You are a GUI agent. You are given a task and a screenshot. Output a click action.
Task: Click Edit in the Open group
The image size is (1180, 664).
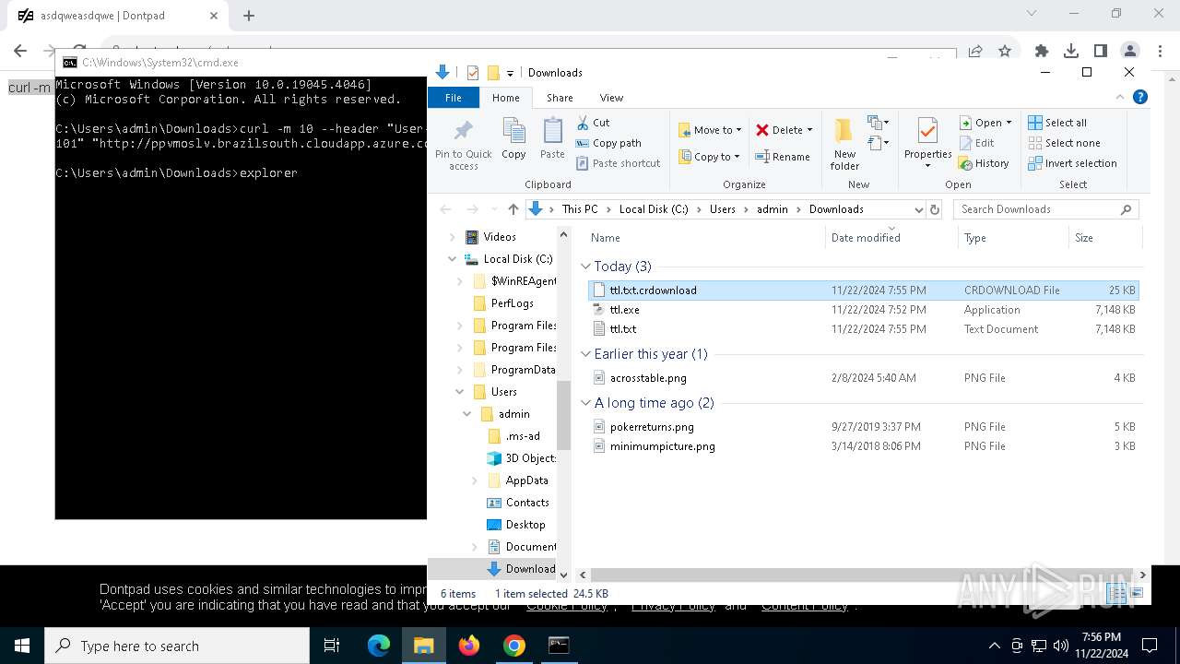[977, 143]
